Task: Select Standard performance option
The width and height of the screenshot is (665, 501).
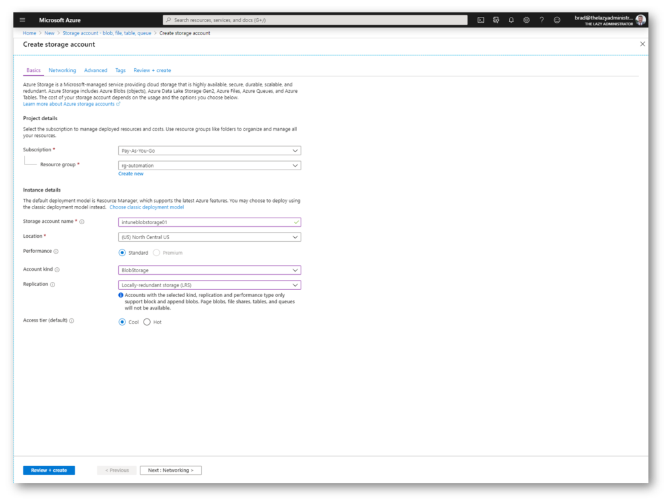Action: coord(122,253)
